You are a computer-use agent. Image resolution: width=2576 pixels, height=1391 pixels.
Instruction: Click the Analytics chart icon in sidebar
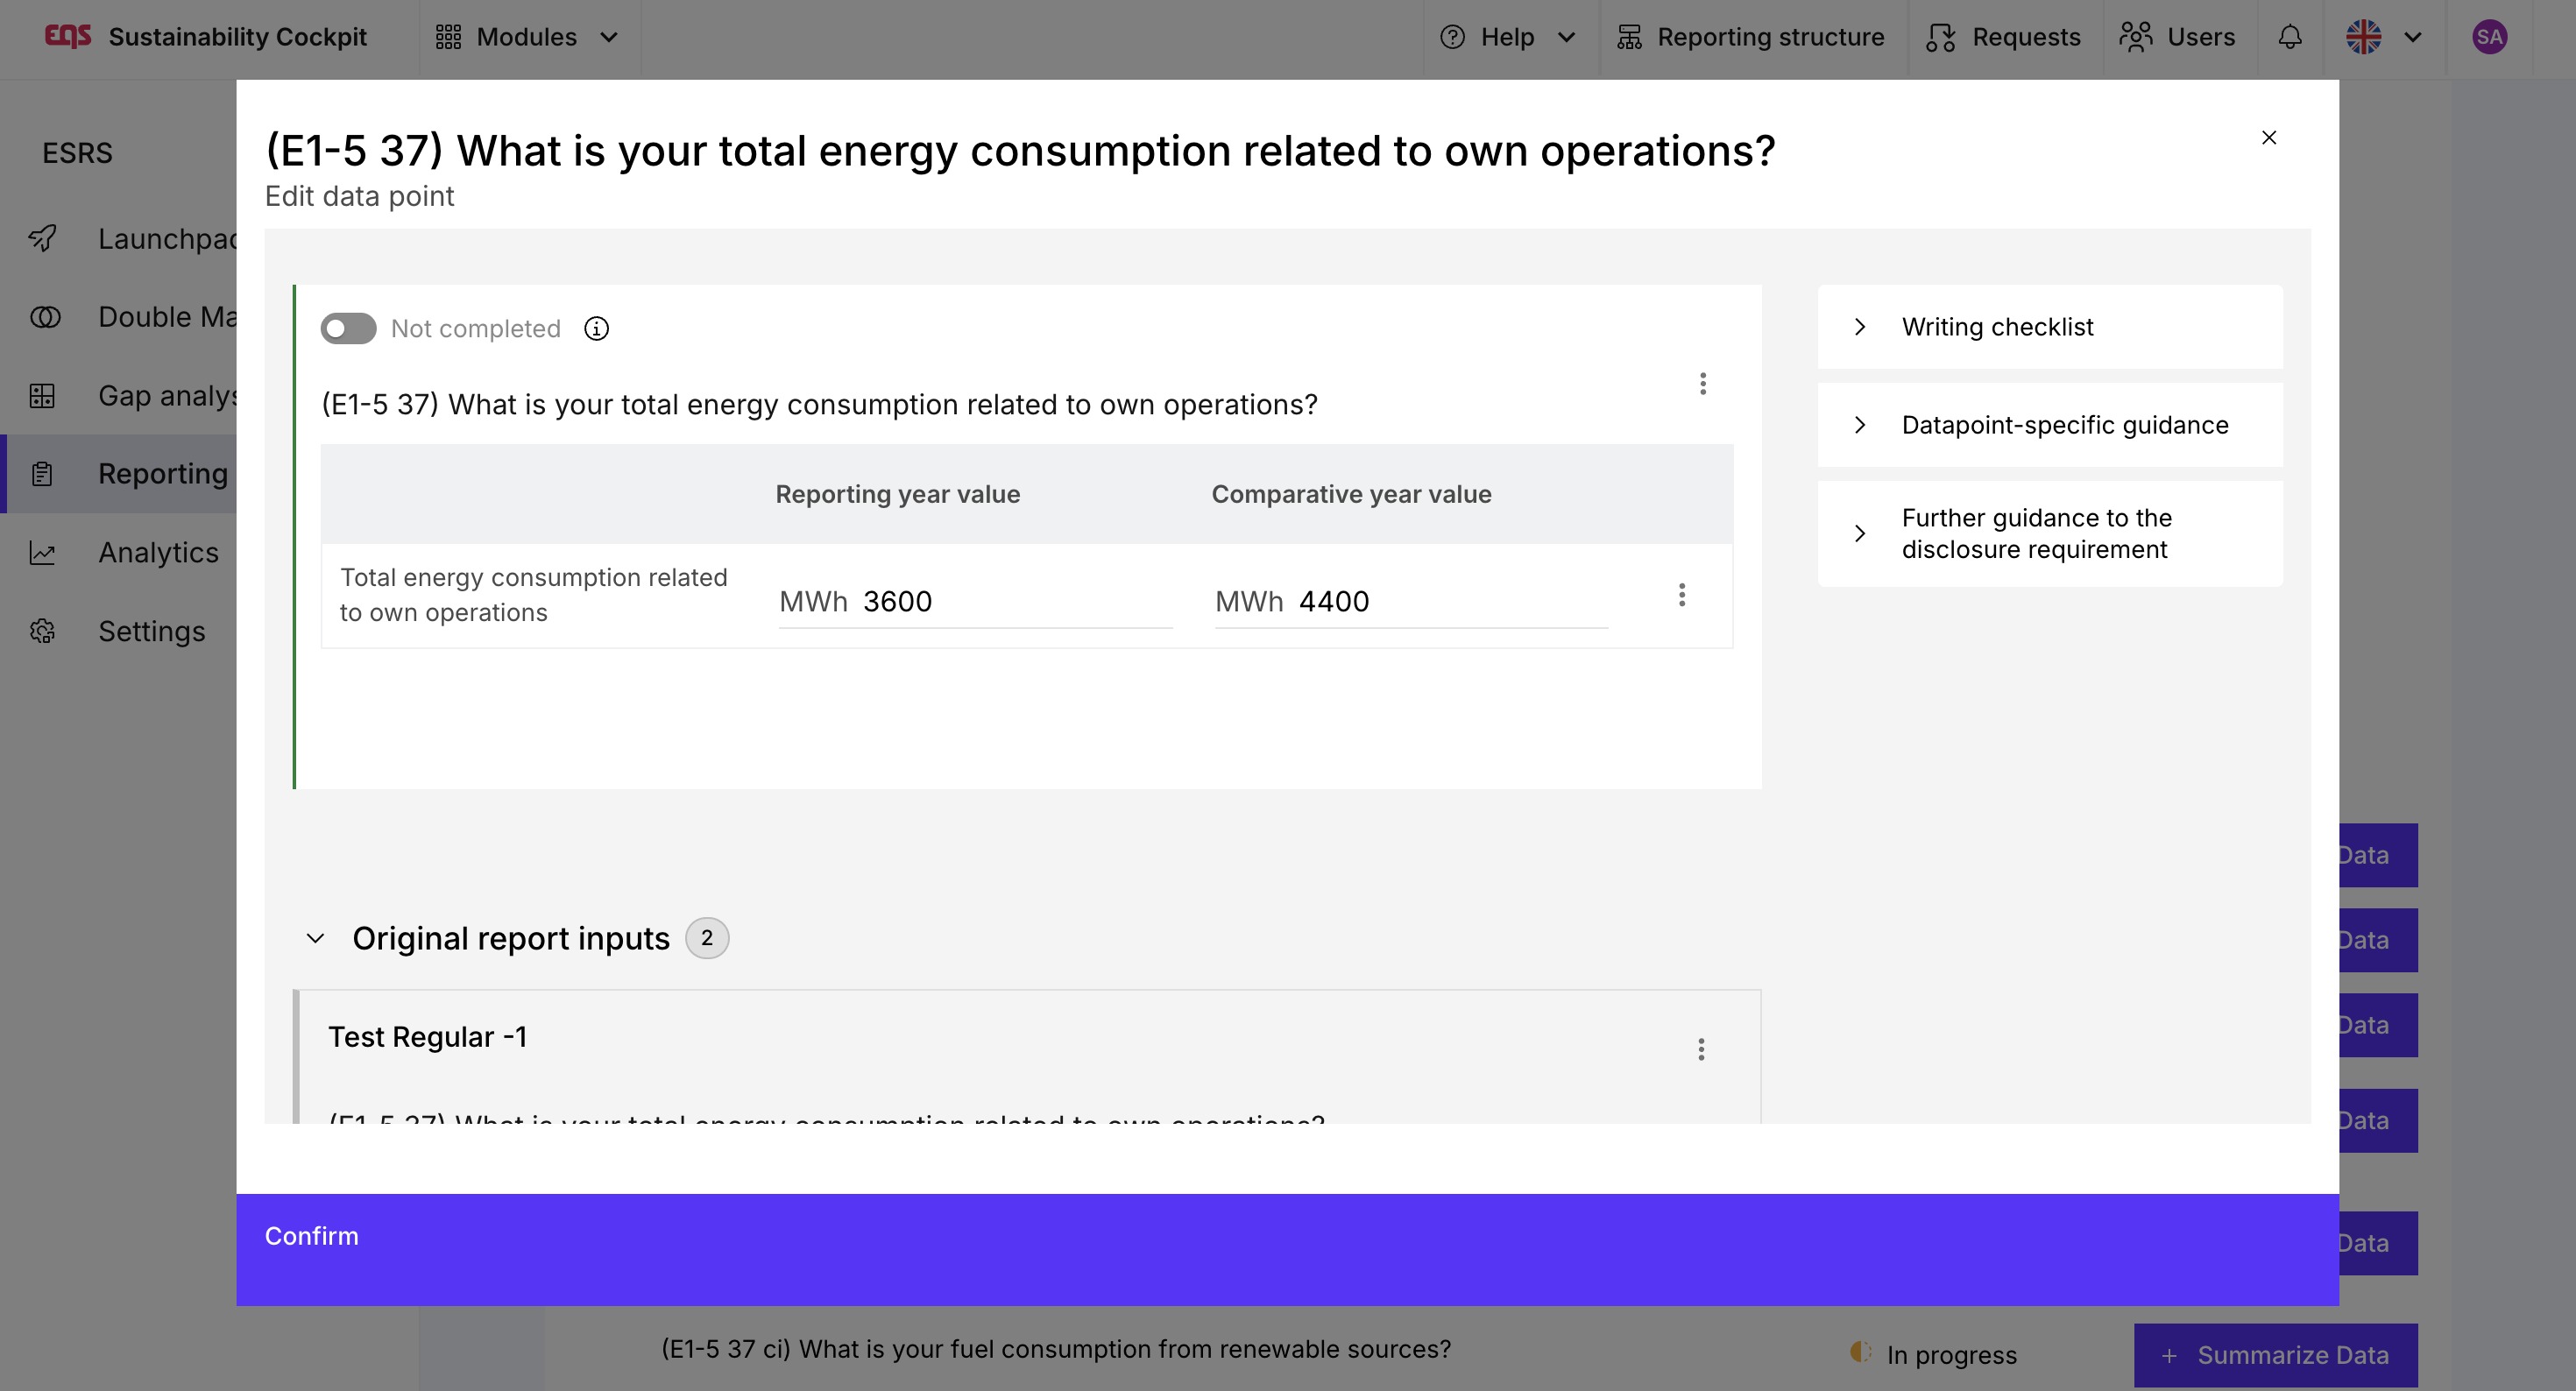pos(42,553)
